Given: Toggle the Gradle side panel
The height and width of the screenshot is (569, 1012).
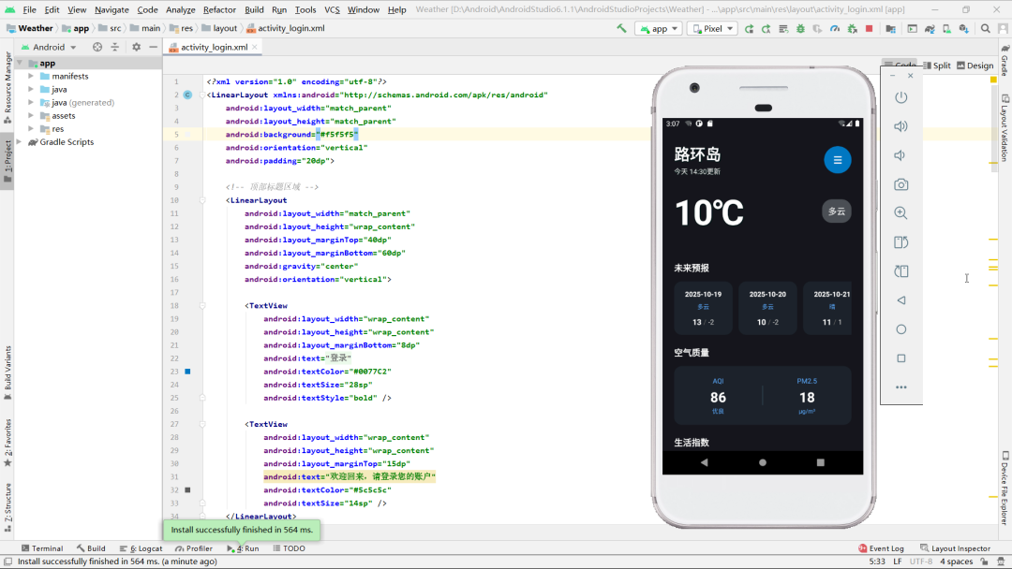Looking at the screenshot, I should point(1005,60).
